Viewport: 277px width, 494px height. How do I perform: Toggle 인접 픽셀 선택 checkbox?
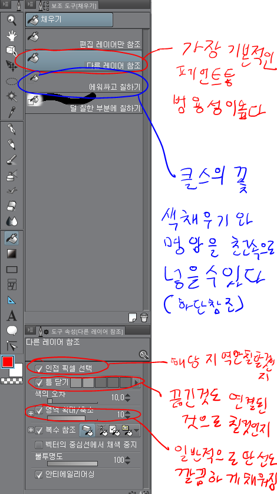[x=39, y=368]
